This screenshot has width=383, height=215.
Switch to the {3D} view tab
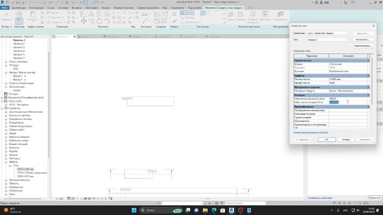[x=84, y=36]
